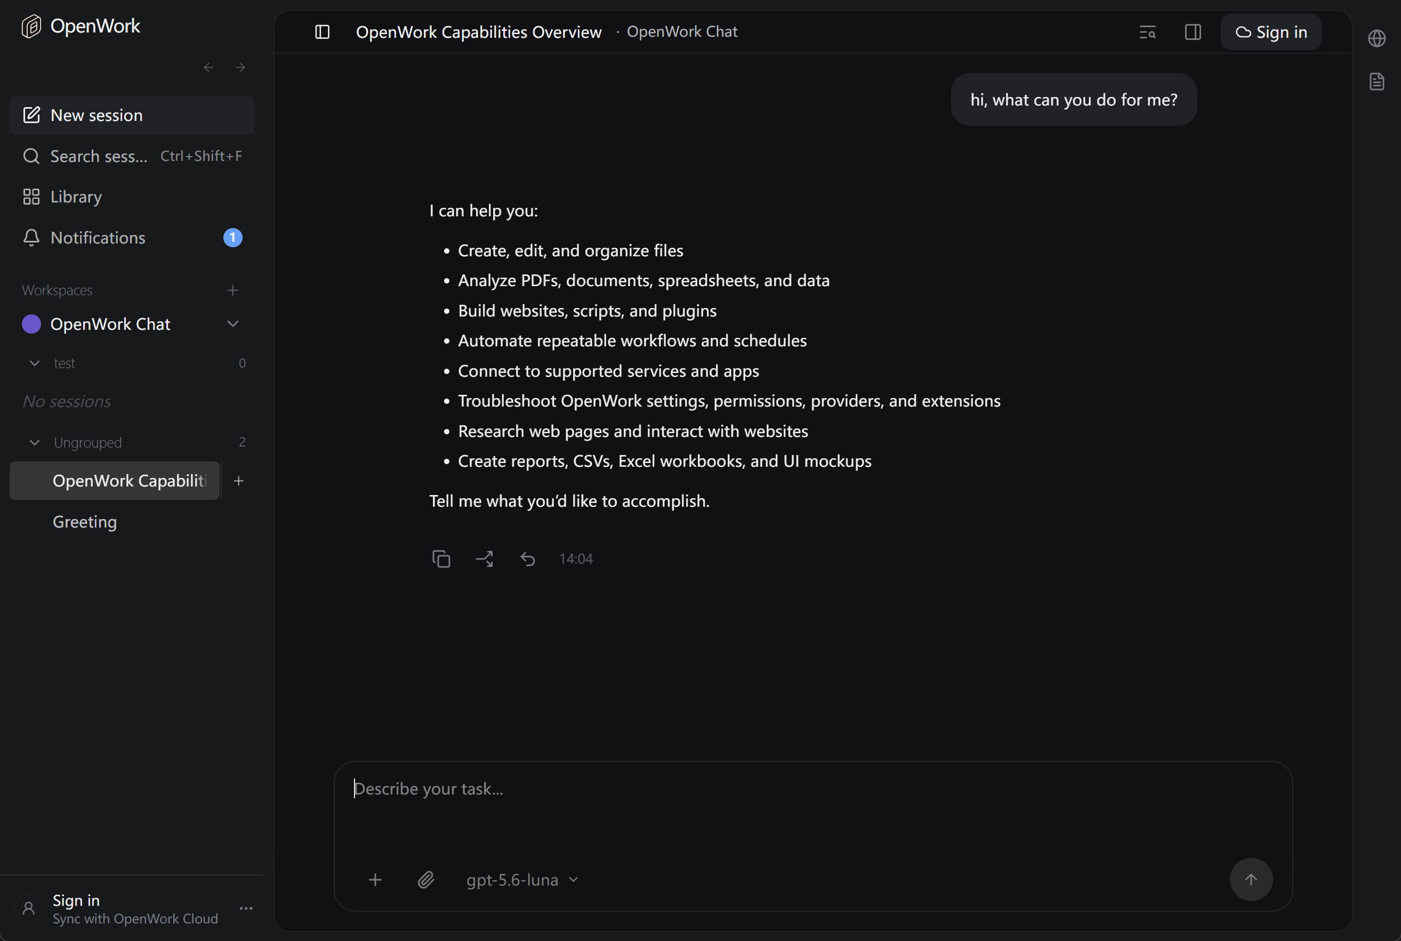Focus the Describe your task input
Viewport: 1401px width, 941px height.
click(x=813, y=789)
